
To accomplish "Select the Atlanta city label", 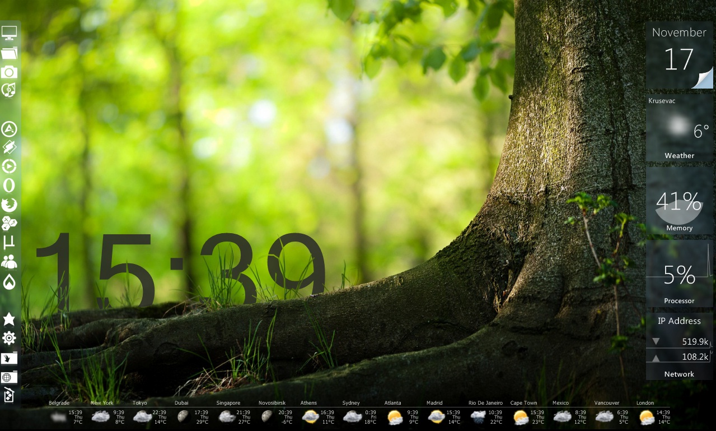I will (x=392, y=403).
